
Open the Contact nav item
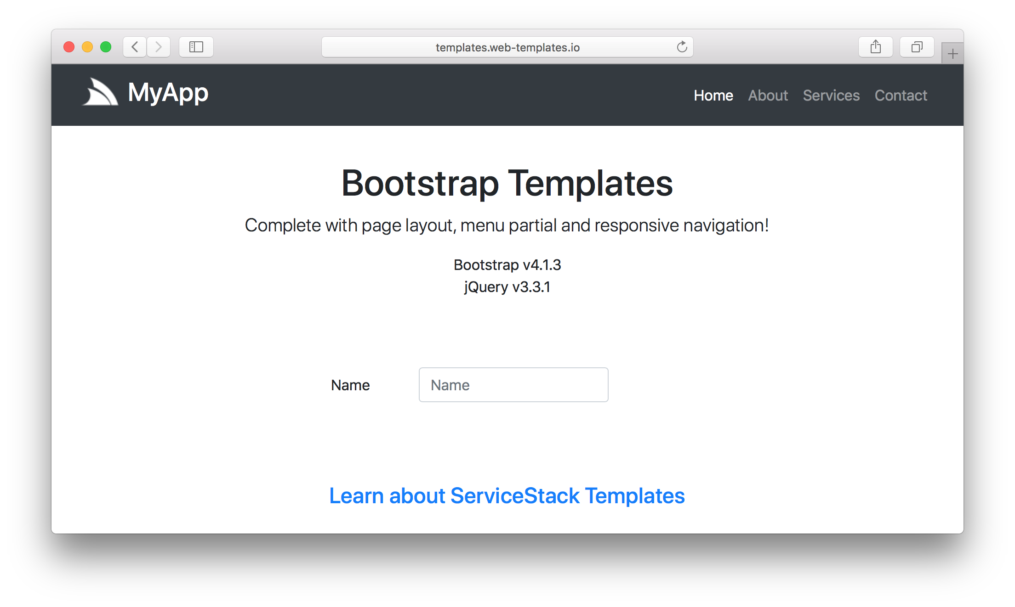click(901, 96)
